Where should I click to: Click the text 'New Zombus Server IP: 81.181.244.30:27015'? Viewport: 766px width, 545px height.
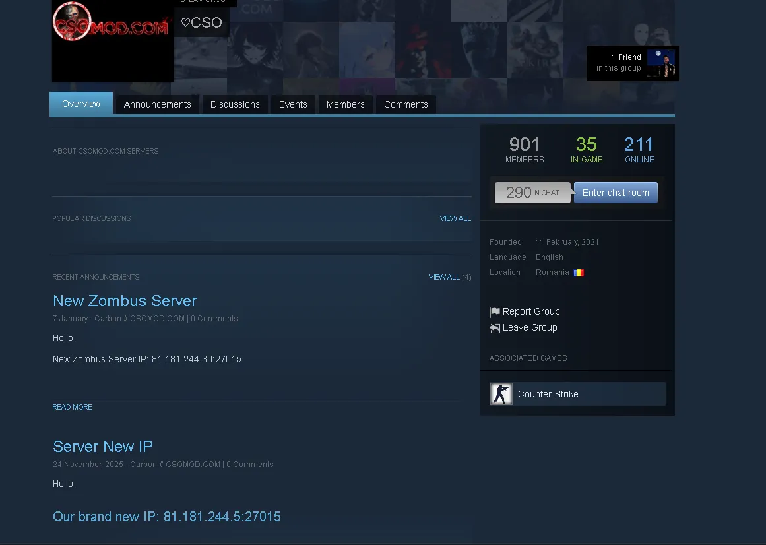[147, 359]
